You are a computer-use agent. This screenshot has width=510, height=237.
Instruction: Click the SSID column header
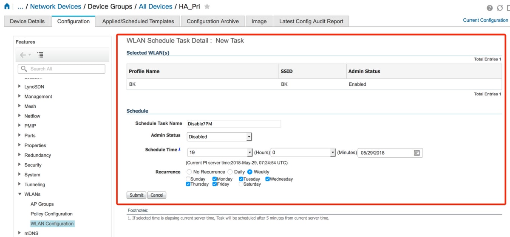313,71
